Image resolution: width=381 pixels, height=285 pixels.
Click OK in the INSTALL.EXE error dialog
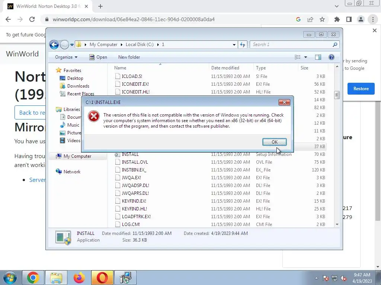274,142
